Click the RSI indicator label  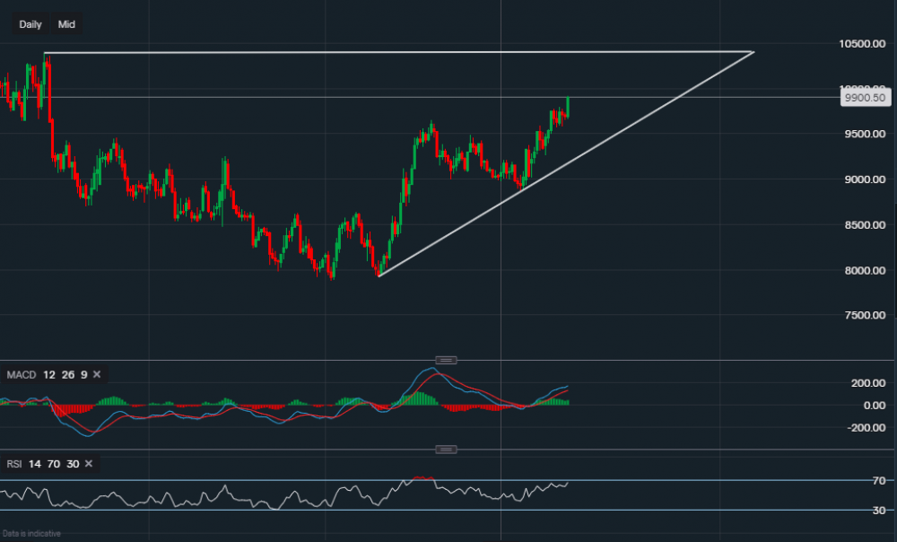[16, 464]
